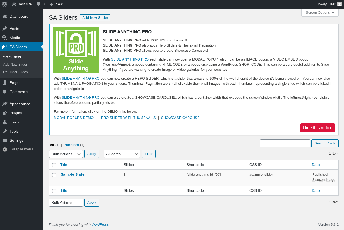The image size is (344, 230).
Task: Click the Version 5.3.2 footer text
Action: coord(328,224)
